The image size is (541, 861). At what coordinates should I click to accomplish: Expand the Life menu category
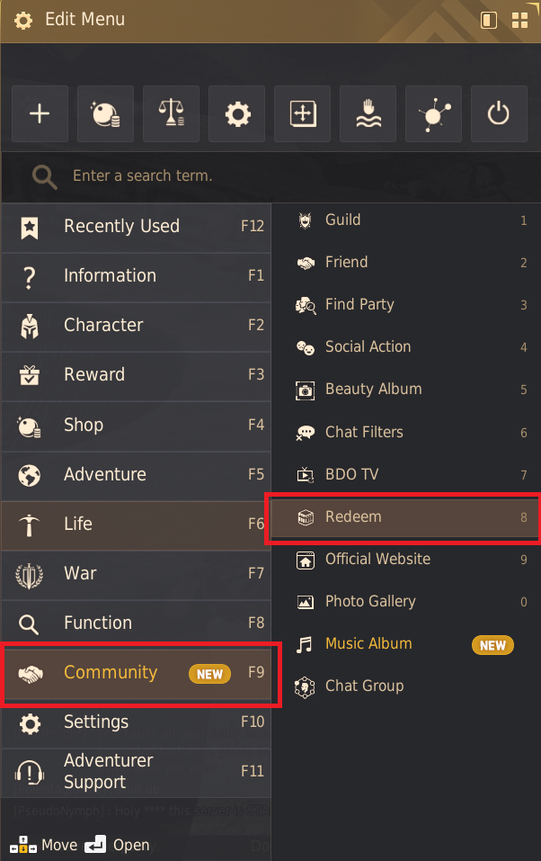coord(135,525)
